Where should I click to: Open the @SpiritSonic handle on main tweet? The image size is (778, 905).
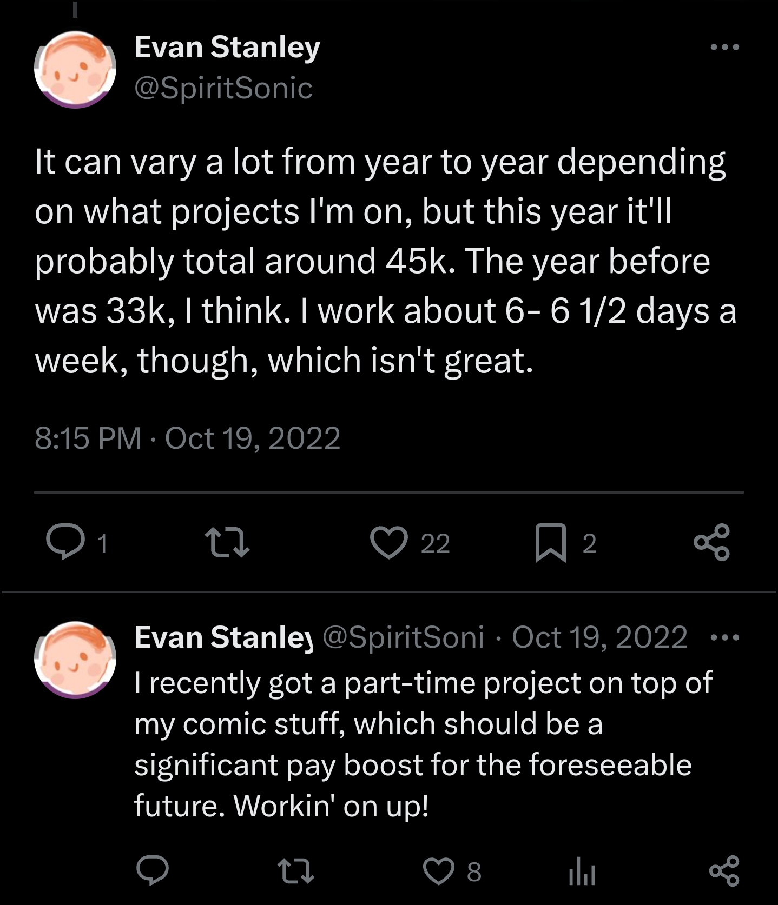point(223,88)
